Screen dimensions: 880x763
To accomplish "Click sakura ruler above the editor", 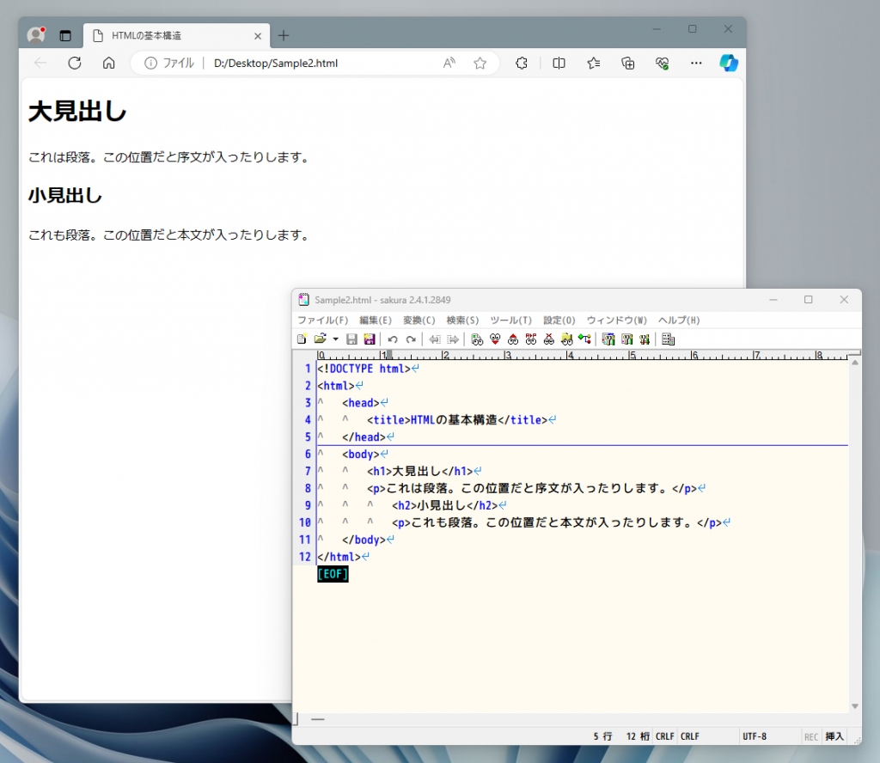I will [x=583, y=355].
